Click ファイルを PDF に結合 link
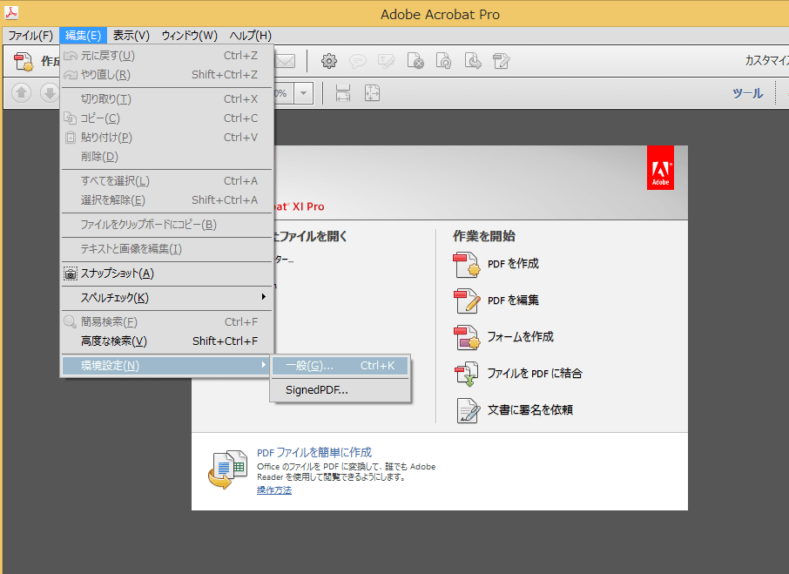Viewport: 789px width, 574px height. pos(535,374)
